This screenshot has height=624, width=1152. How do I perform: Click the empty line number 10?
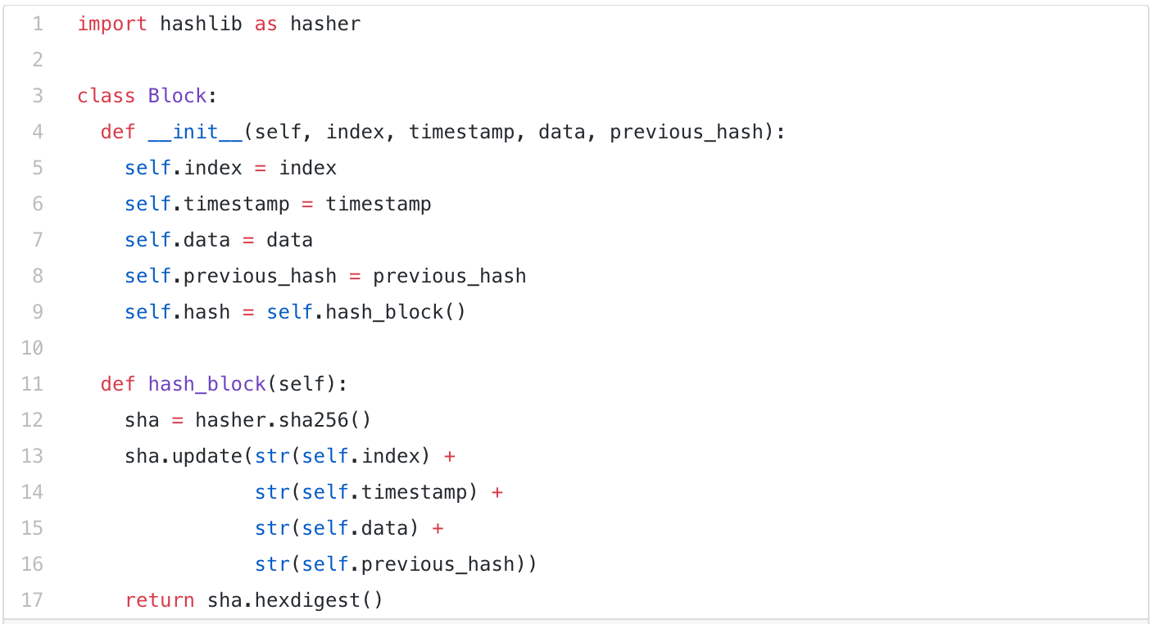click(x=33, y=348)
